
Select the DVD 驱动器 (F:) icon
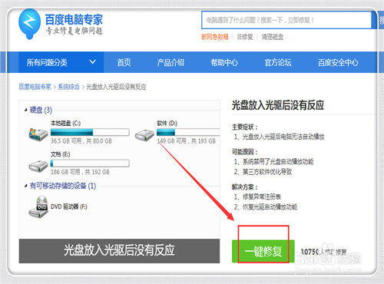tap(38, 207)
